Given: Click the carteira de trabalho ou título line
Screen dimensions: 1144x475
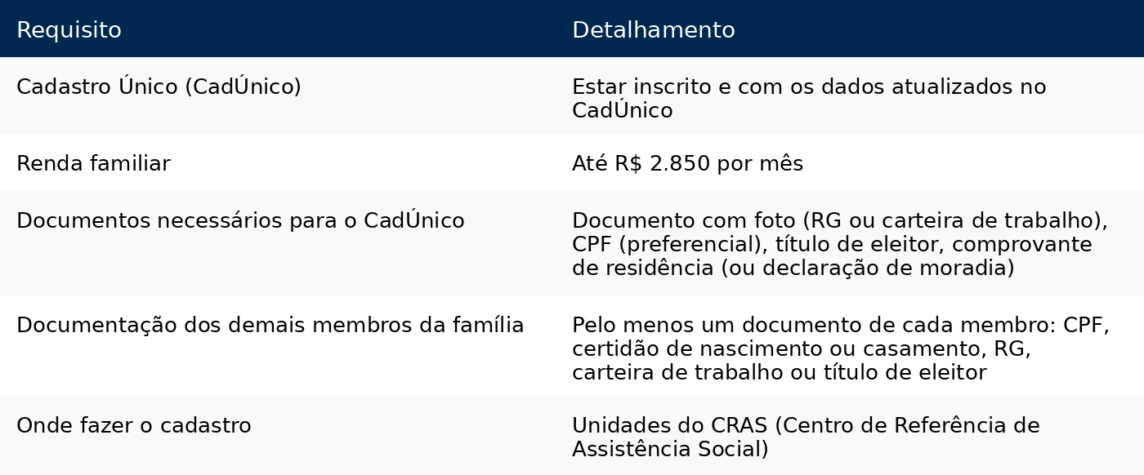Looking at the screenshot, I should (x=780, y=373).
